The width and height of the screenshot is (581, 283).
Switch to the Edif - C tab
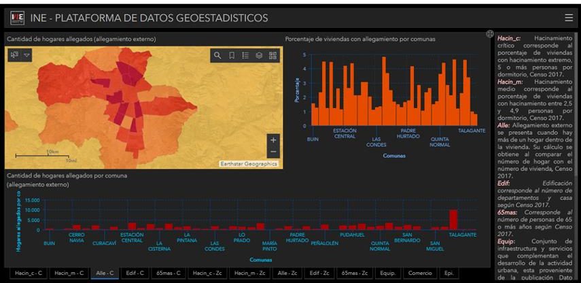point(135,273)
